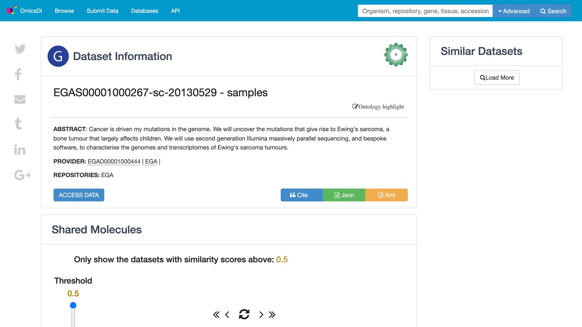
Task: Share on LinkedIn sidebar icon
Action: [x=20, y=149]
